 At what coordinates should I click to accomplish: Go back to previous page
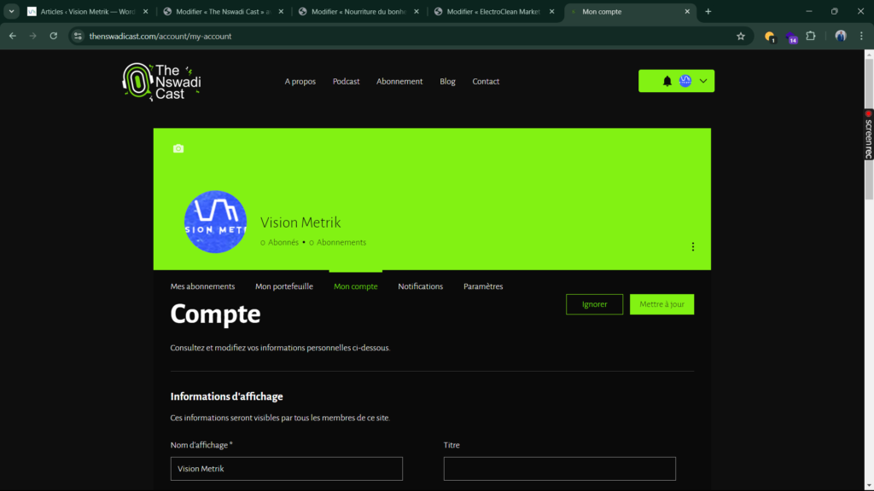(13, 36)
